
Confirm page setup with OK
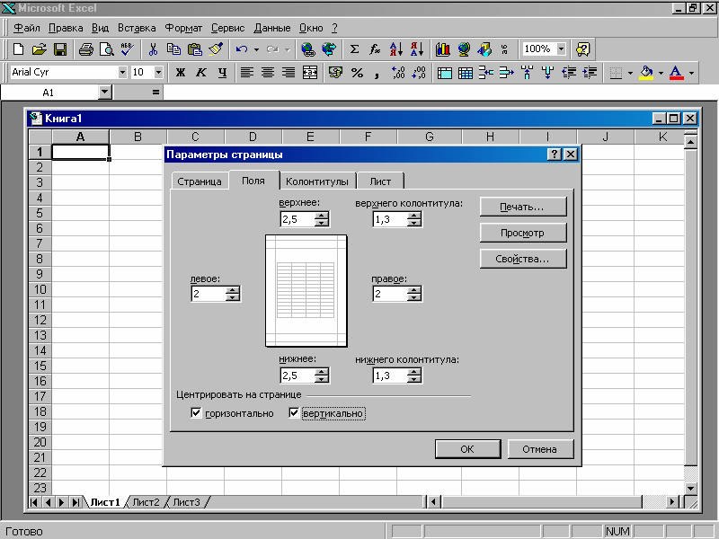pos(467,449)
